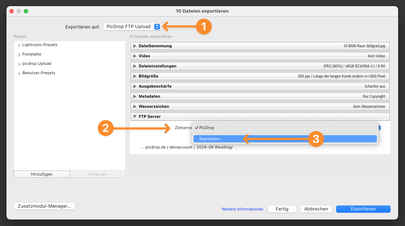Choose Bearbeiten... in the Zielserver menu
Screen dimensions: 405x226
click(x=285, y=139)
